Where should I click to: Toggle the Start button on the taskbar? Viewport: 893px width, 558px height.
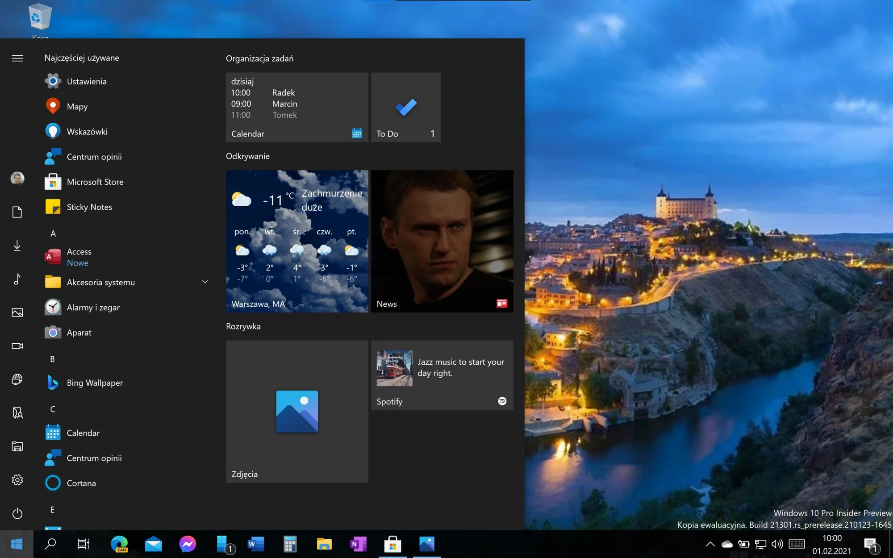click(x=17, y=544)
